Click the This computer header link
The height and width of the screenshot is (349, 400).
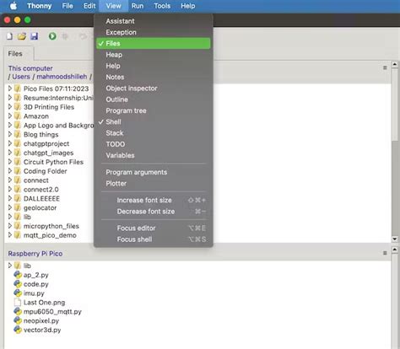point(30,68)
